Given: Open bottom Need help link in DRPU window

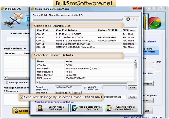Looking at the screenshot, I should point(143,117).
